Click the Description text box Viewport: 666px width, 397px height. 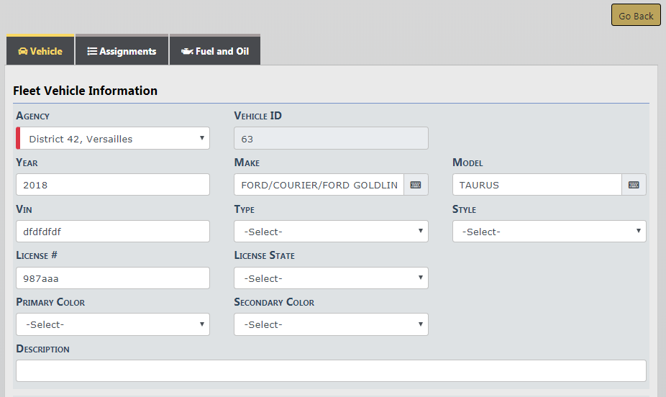pyautogui.click(x=331, y=370)
